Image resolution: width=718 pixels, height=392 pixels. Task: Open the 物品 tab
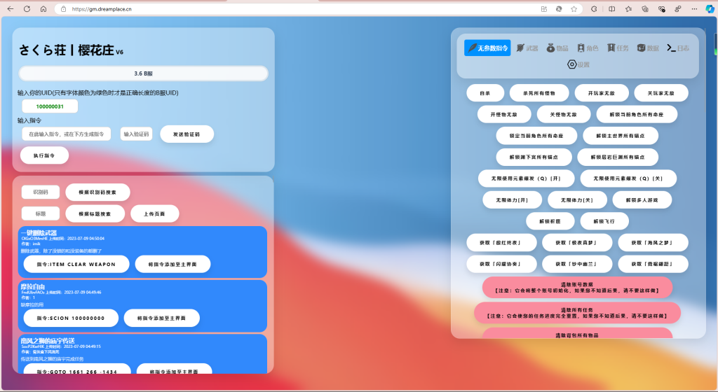click(557, 48)
